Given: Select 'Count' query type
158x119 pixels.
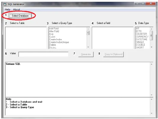Looking at the screenshot, I should point(52,37).
